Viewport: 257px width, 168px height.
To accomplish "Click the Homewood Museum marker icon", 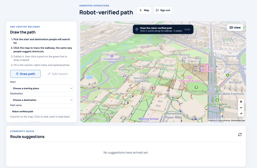I will pyautogui.click(x=190, y=77).
